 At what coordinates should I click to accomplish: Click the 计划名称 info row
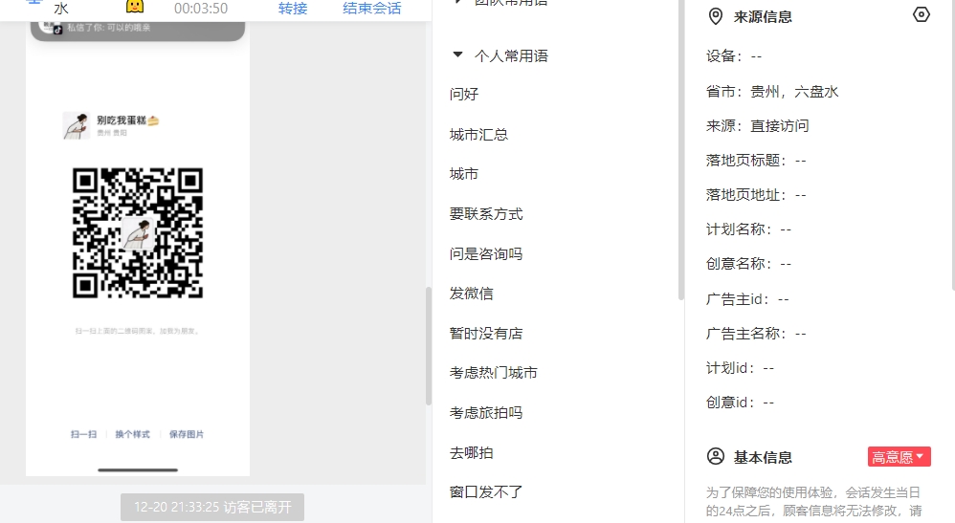748,229
